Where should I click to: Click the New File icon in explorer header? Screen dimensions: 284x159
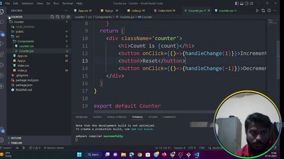[52, 17]
